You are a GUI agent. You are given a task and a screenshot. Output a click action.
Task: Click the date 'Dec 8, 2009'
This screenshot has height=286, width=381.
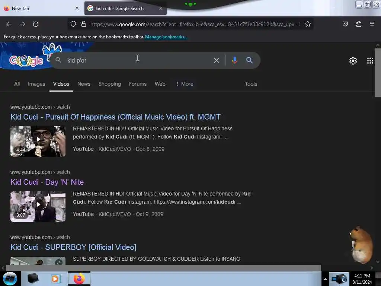pyautogui.click(x=150, y=149)
